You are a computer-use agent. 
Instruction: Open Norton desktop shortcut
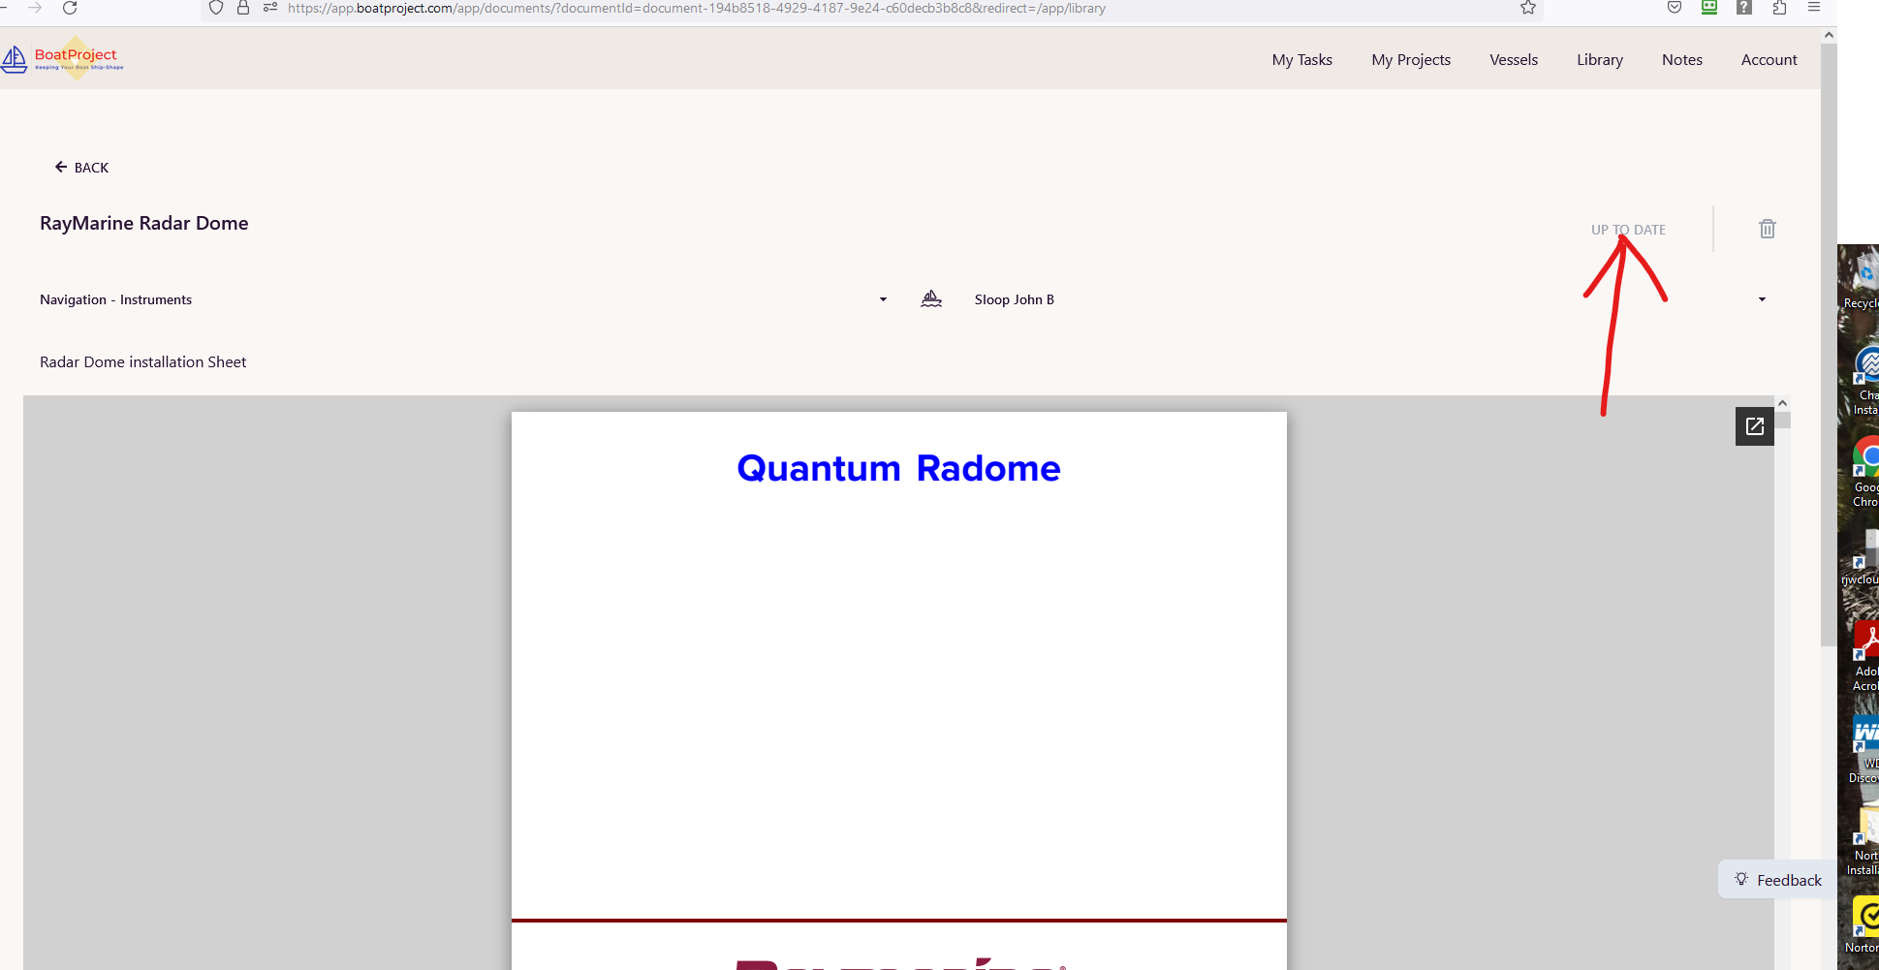(x=1865, y=925)
